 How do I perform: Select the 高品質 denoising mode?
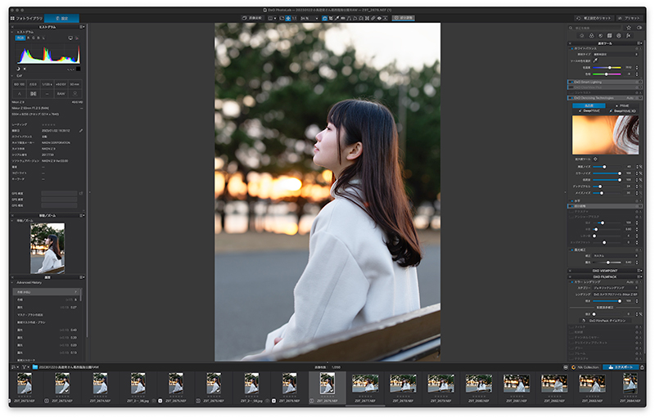click(589, 106)
